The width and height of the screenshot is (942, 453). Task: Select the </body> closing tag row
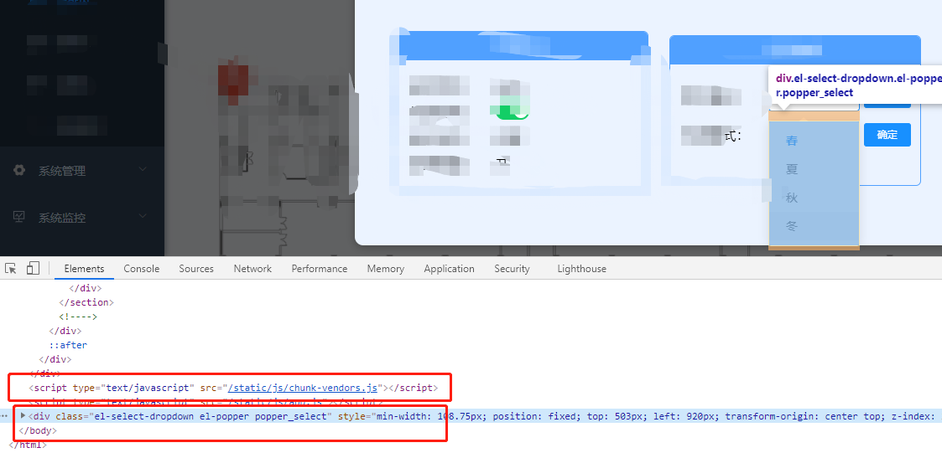(x=38, y=430)
